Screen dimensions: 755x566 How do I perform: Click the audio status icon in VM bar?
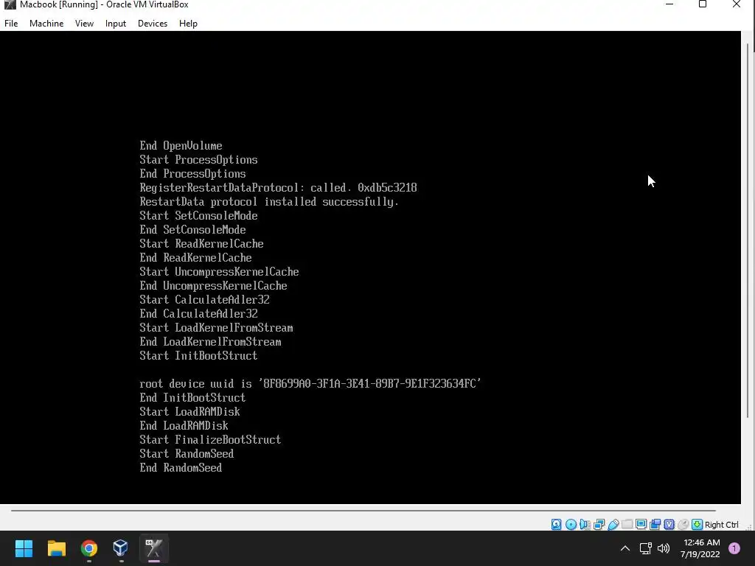[585, 525]
